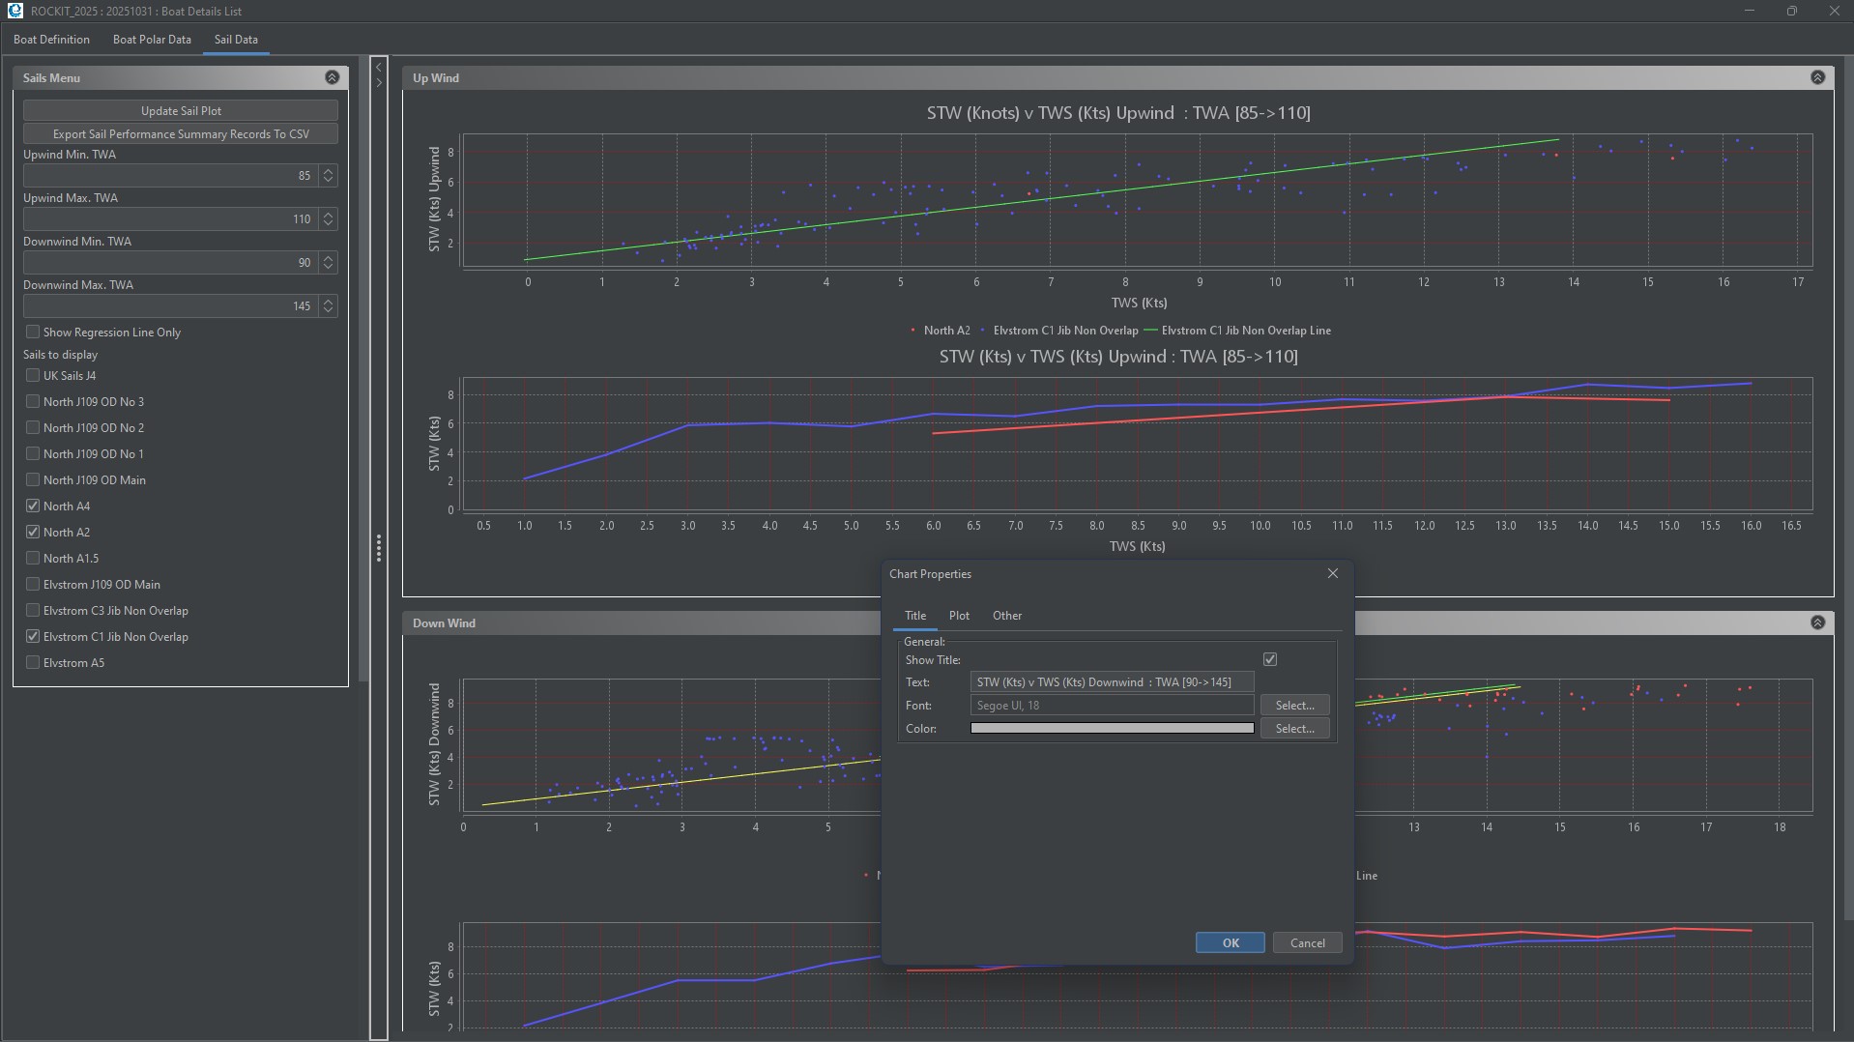Collapse the Sails Menu panel
This screenshot has height=1042, width=1854.
click(332, 77)
